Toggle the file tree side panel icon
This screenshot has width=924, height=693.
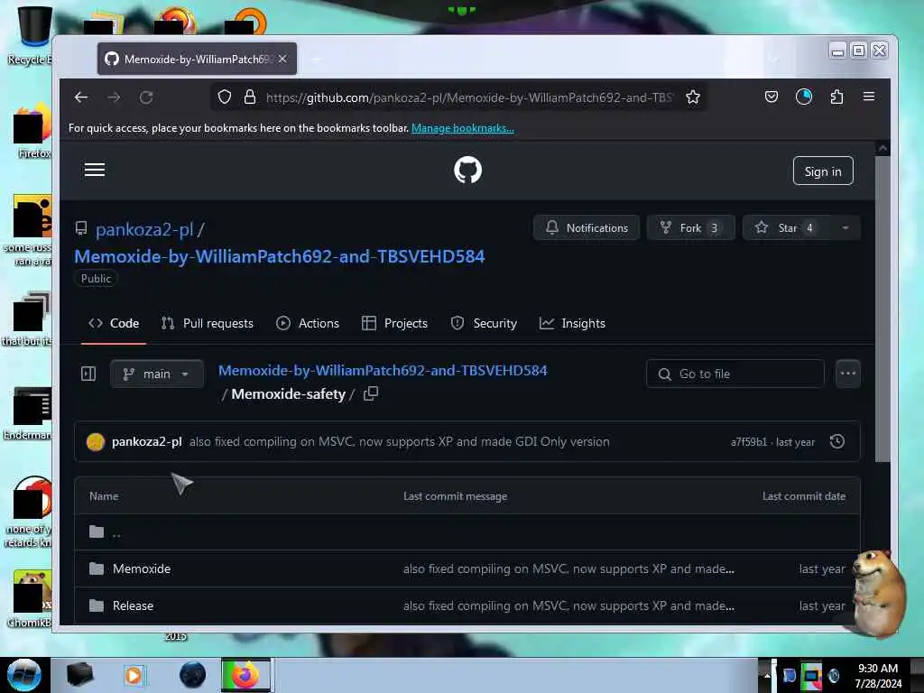pyautogui.click(x=88, y=374)
